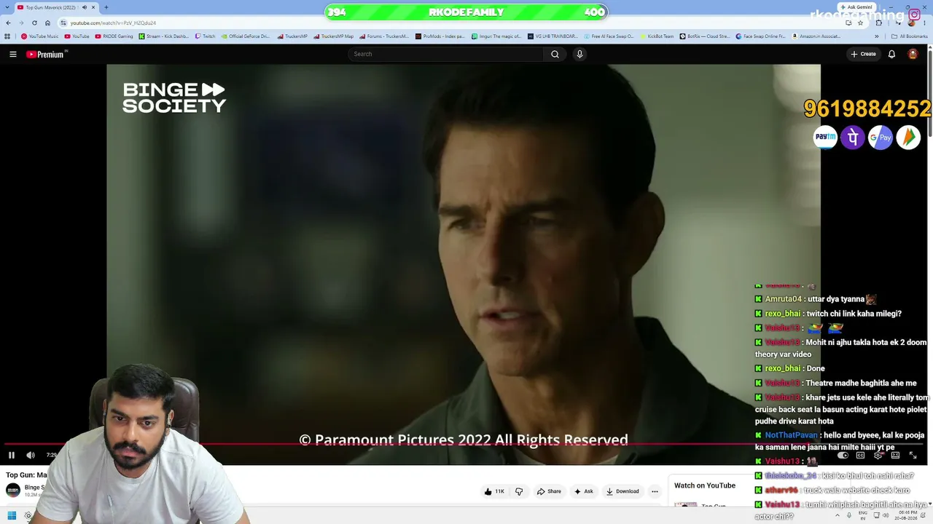Image resolution: width=933 pixels, height=524 pixels.
Task: Open the Chrome three-dot menu
Action: [x=926, y=23]
